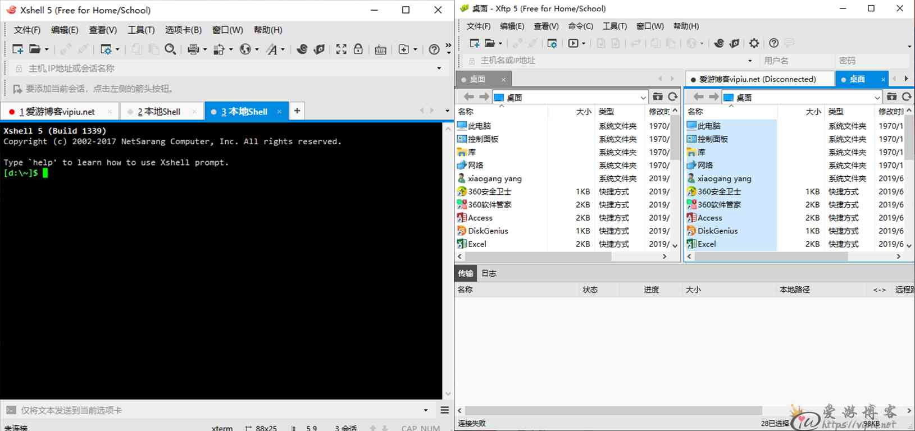The width and height of the screenshot is (915, 431).
Task: Sort right Xftp pane by 类型 column
Action: pyautogui.click(x=848, y=112)
